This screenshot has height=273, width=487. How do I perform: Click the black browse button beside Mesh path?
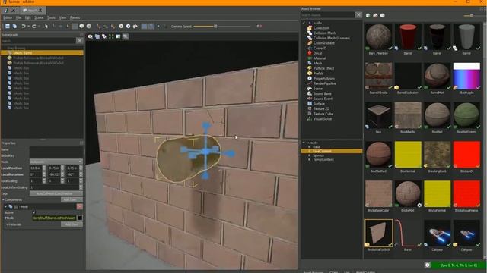79,218
